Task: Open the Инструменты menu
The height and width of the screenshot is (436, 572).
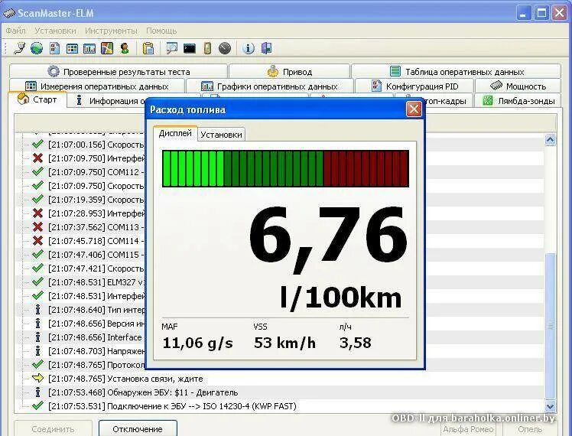Action: click(x=111, y=31)
